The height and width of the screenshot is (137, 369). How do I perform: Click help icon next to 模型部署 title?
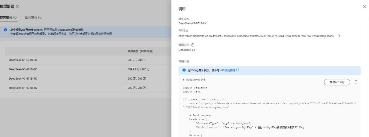18,6
